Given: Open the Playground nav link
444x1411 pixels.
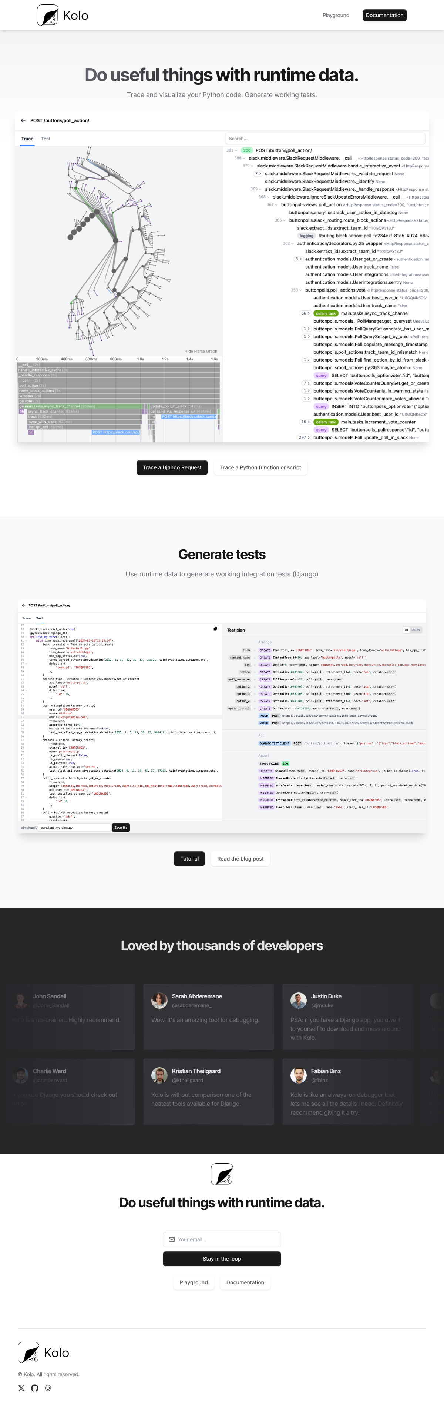Looking at the screenshot, I should coord(336,15).
